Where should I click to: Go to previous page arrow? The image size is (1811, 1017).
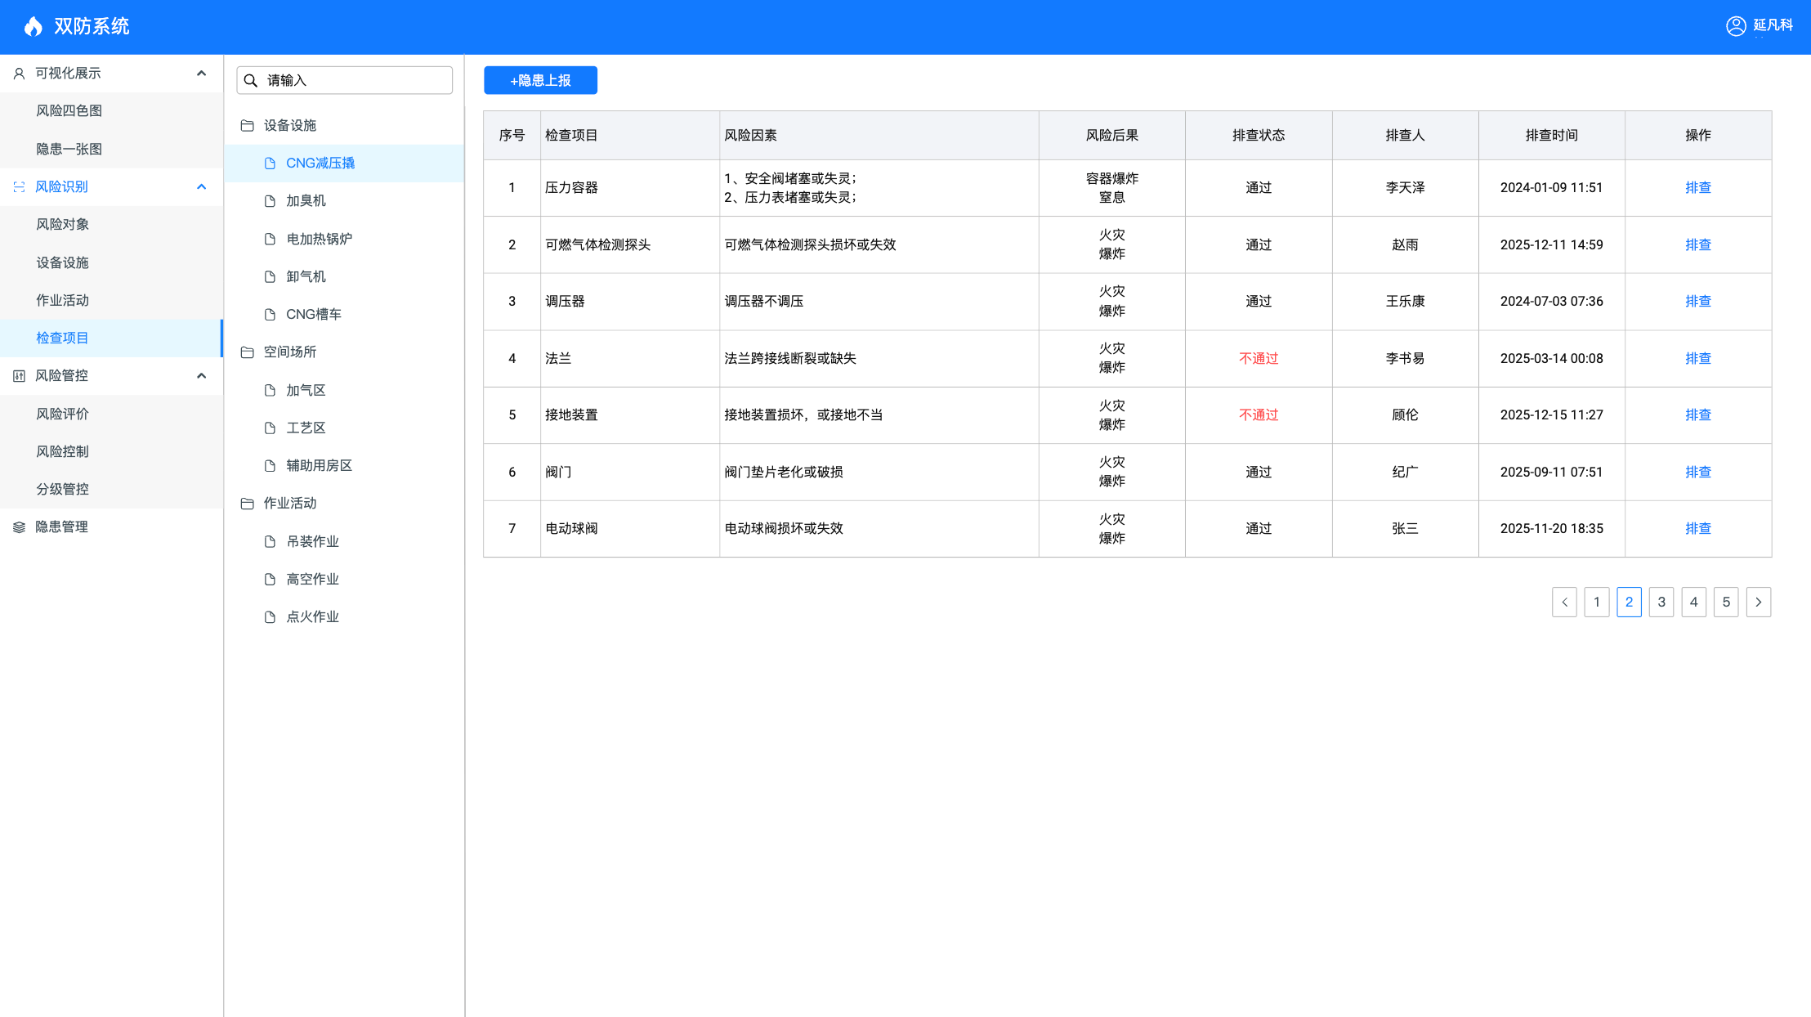tap(1564, 602)
